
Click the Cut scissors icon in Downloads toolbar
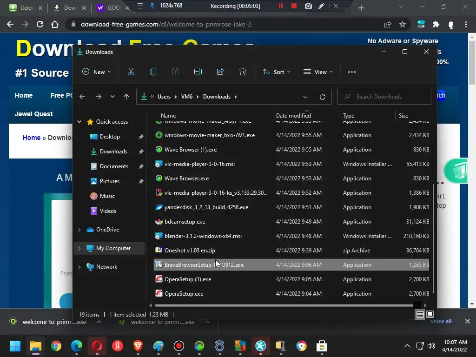coord(131,72)
